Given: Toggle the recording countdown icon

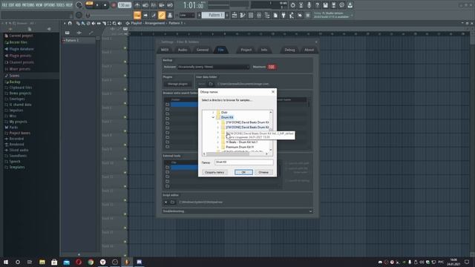Looking at the screenshot, I should coord(154,5).
